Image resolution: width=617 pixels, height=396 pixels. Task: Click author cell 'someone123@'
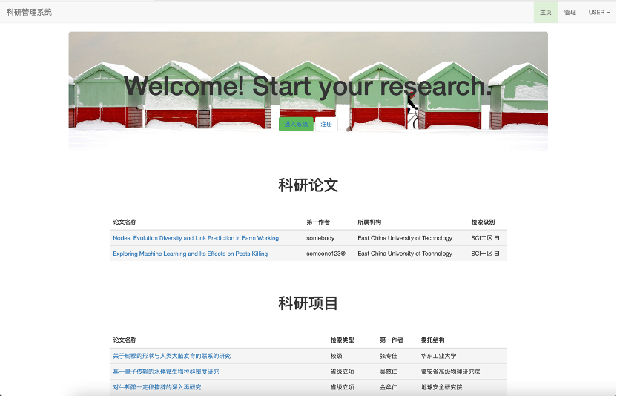(x=326, y=254)
